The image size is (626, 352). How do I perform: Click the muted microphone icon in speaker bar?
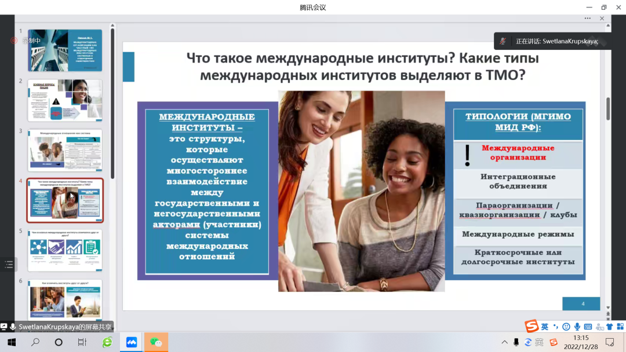coord(503,41)
